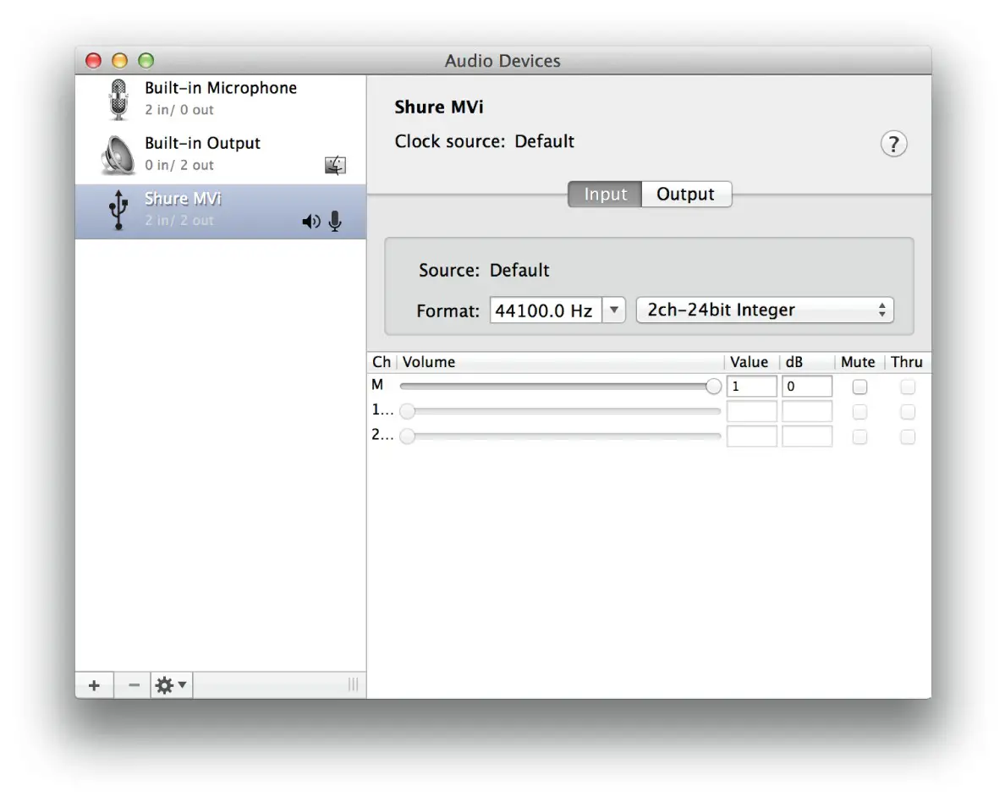Toggle Thru for channel 1

908,412
